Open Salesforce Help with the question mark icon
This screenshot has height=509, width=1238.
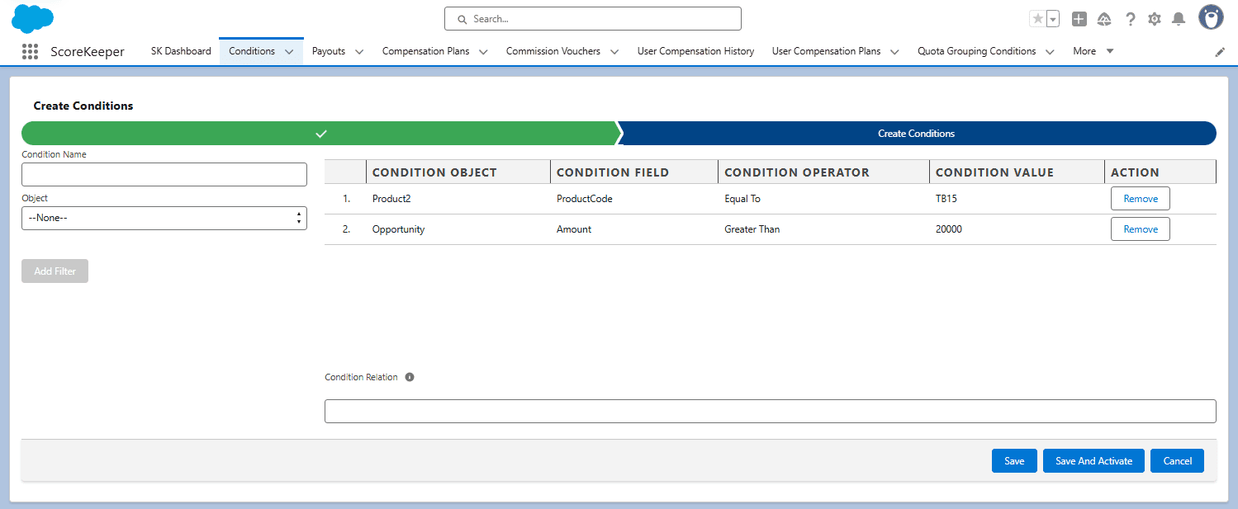click(1130, 18)
